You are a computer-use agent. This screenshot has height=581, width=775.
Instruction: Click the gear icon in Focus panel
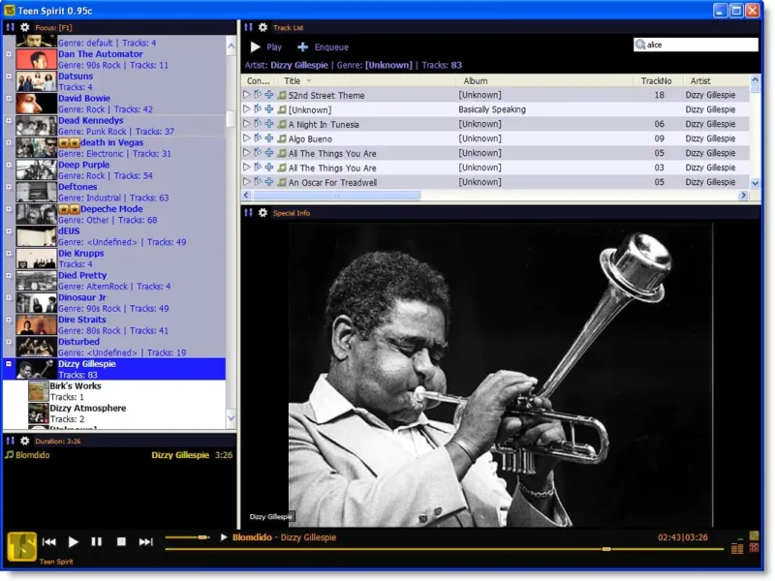click(x=24, y=27)
